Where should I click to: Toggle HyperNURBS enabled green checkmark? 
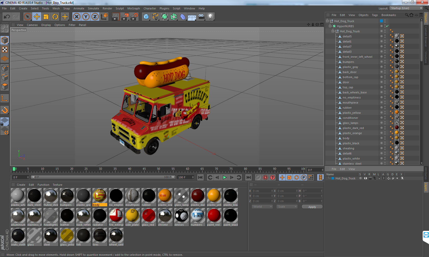click(x=387, y=26)
